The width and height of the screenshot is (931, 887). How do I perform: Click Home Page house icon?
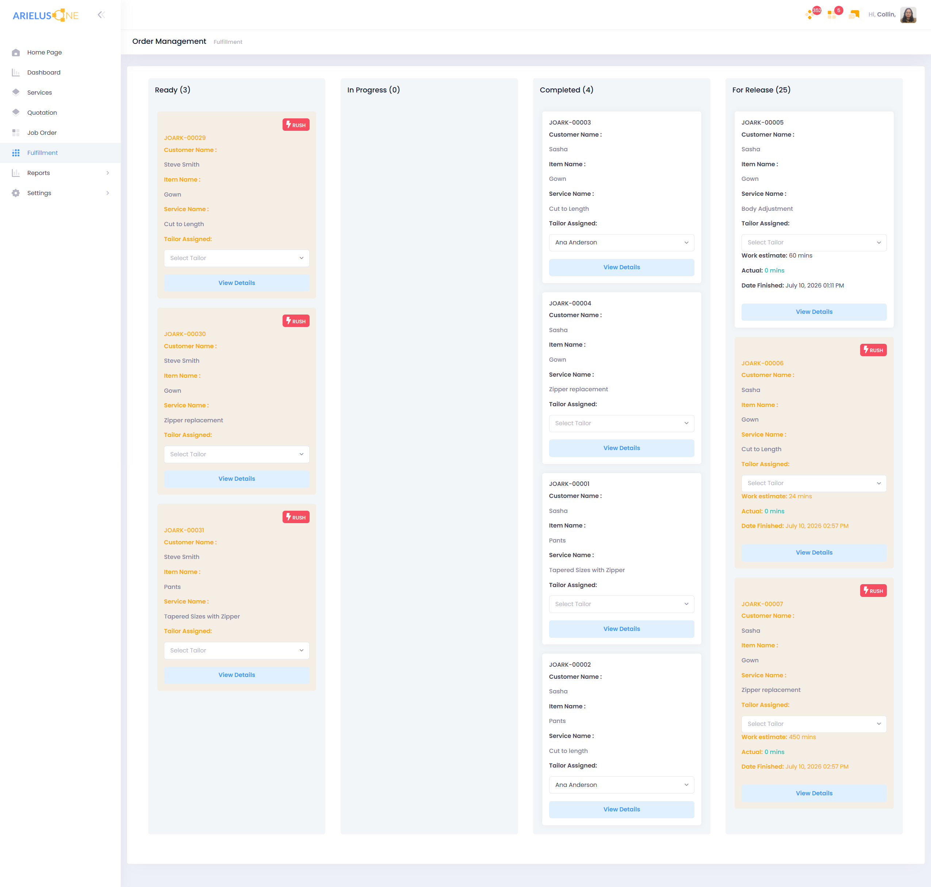[16, 53]
